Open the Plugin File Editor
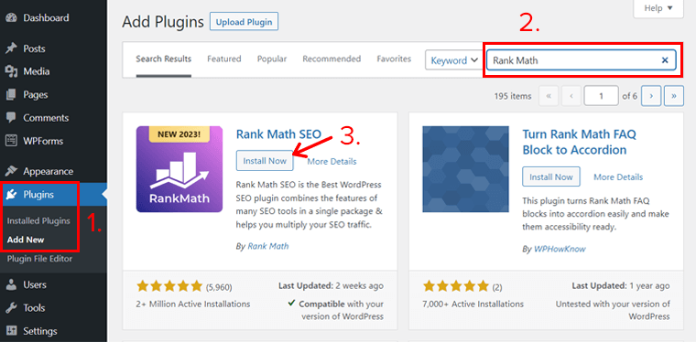This screenshot has width=696, height=342. [x=39, y=259]
